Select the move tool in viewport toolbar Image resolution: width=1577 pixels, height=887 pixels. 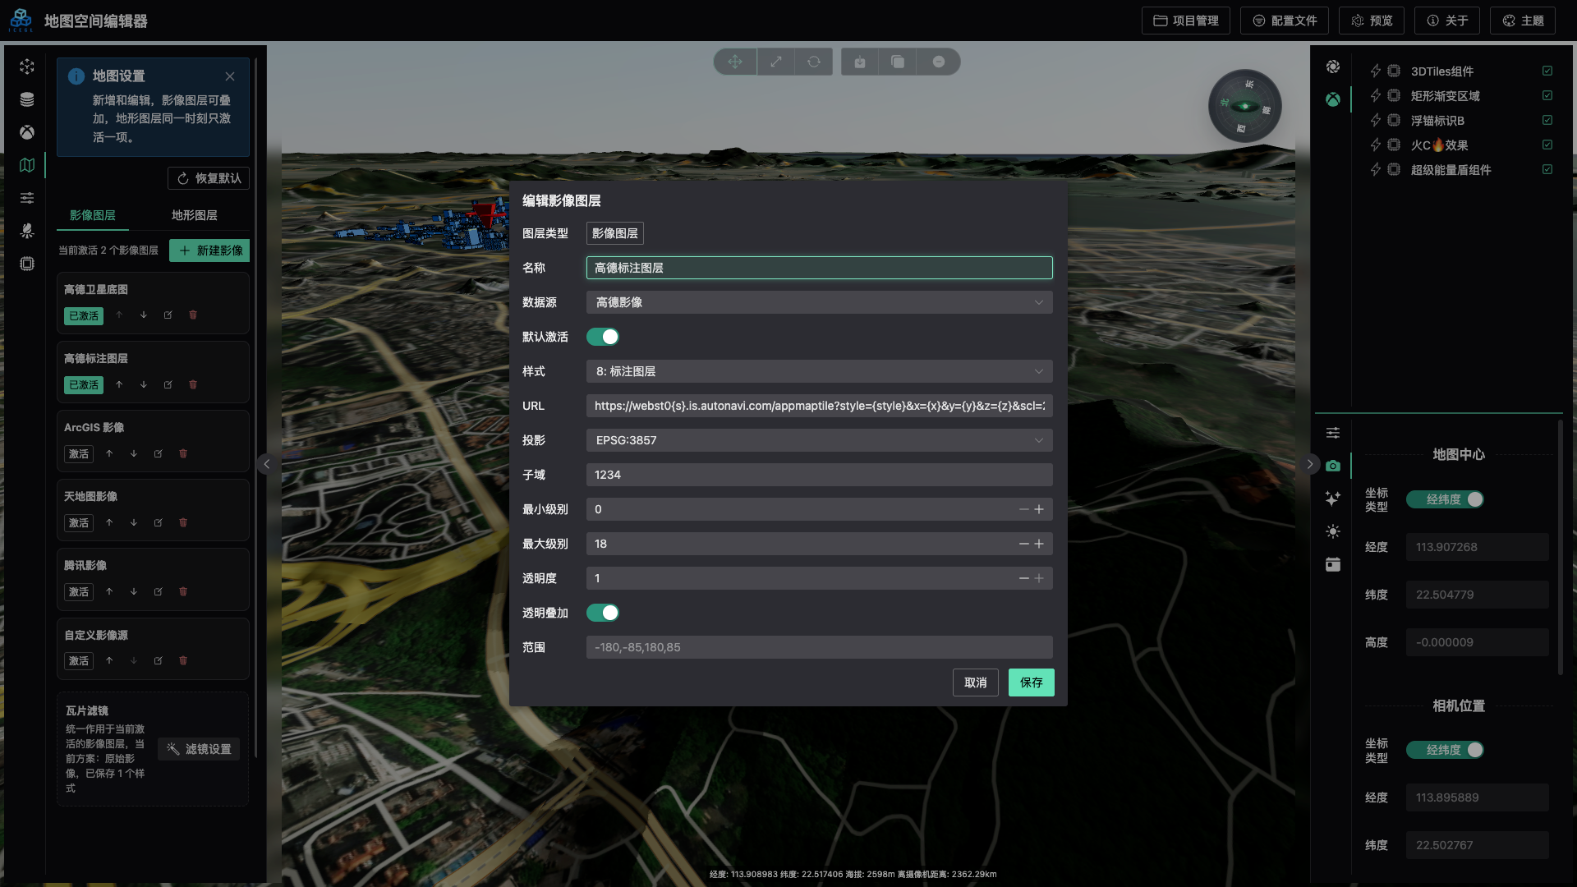(x=735, y=62)
